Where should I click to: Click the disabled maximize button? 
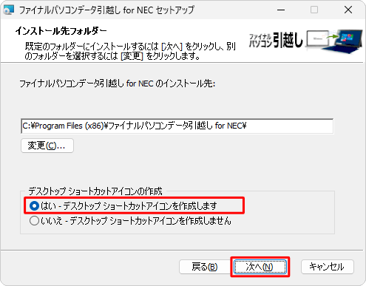click(x=314, y=10)
